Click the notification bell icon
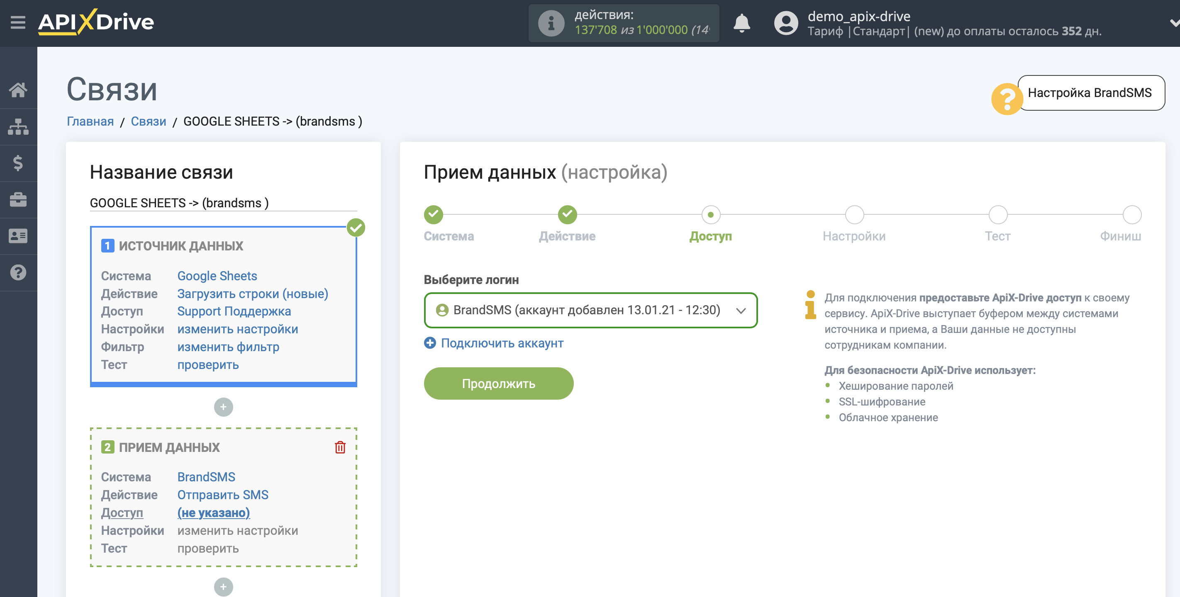This screenshot has height=597, width=1180. [x=741, y=23]
